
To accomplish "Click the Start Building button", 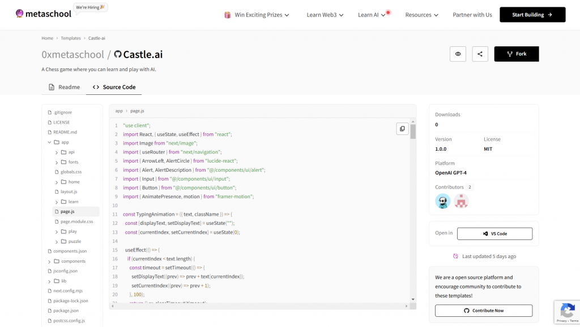I will pyautogui.click(x=531, y=15).
